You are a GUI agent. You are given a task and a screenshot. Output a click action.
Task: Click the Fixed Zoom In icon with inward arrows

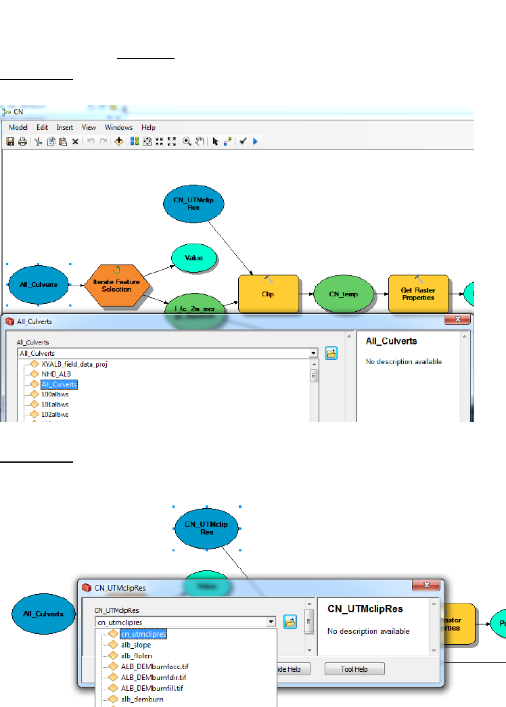[x=159, y=141]
